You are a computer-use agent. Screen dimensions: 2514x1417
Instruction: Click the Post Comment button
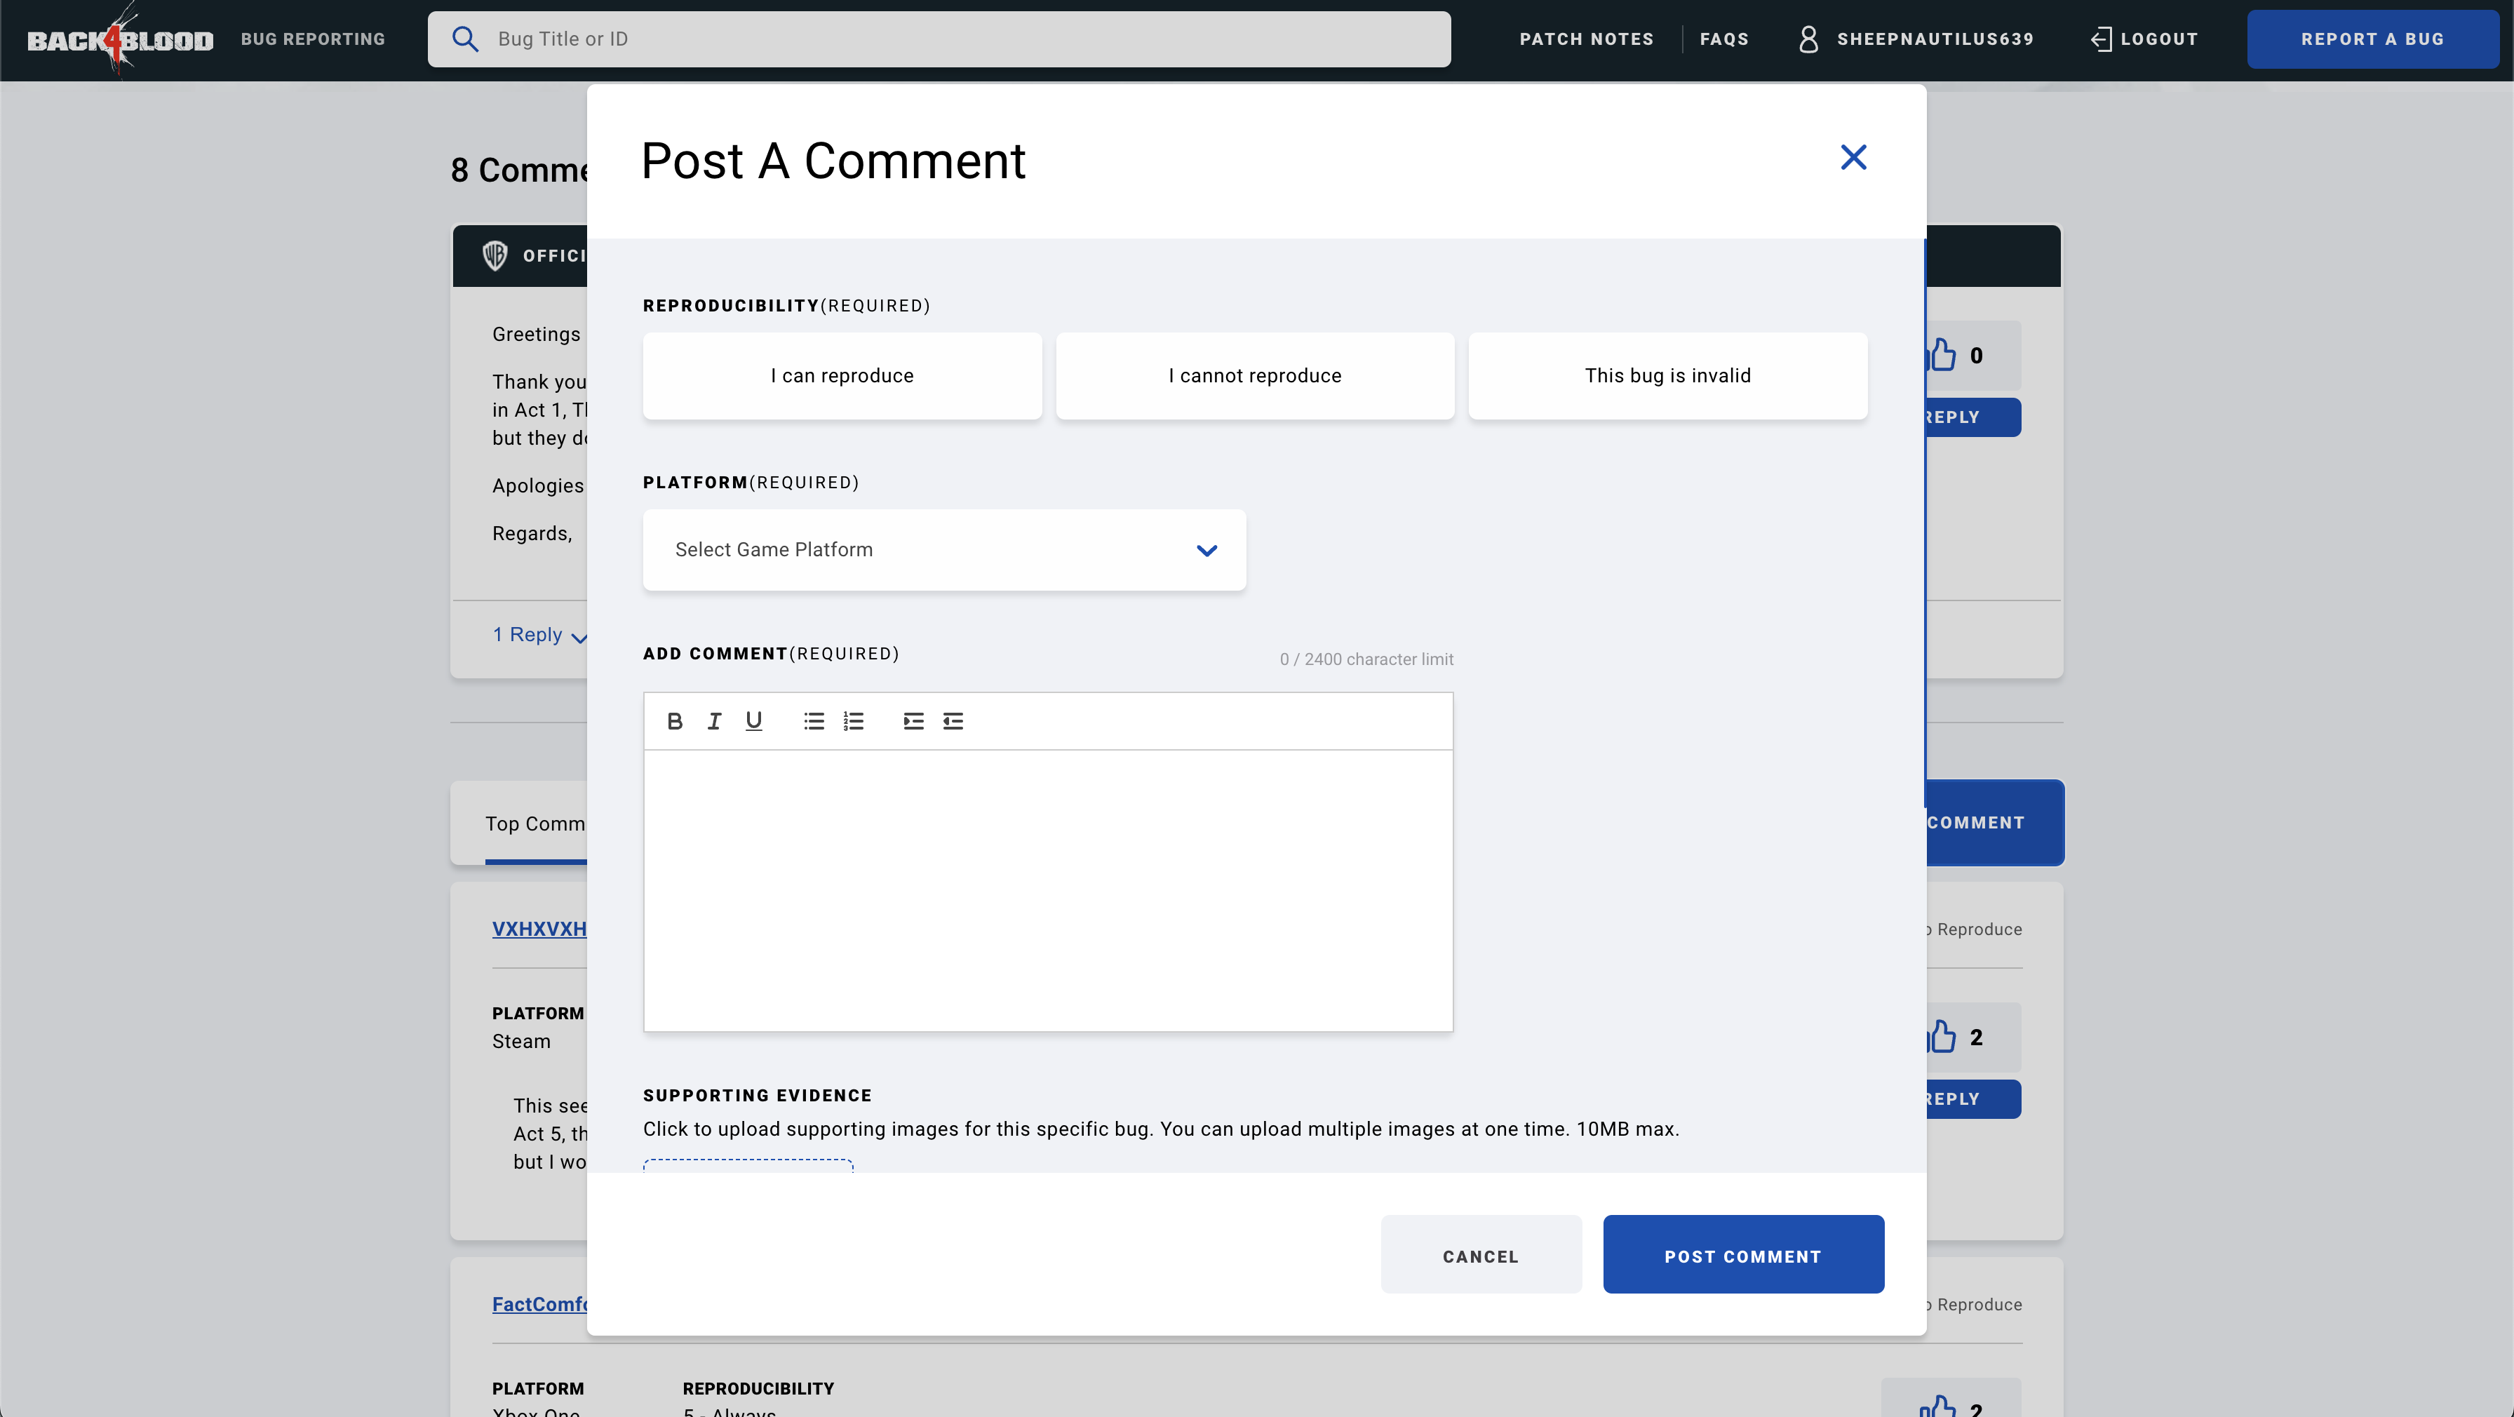(1743, 1255)
